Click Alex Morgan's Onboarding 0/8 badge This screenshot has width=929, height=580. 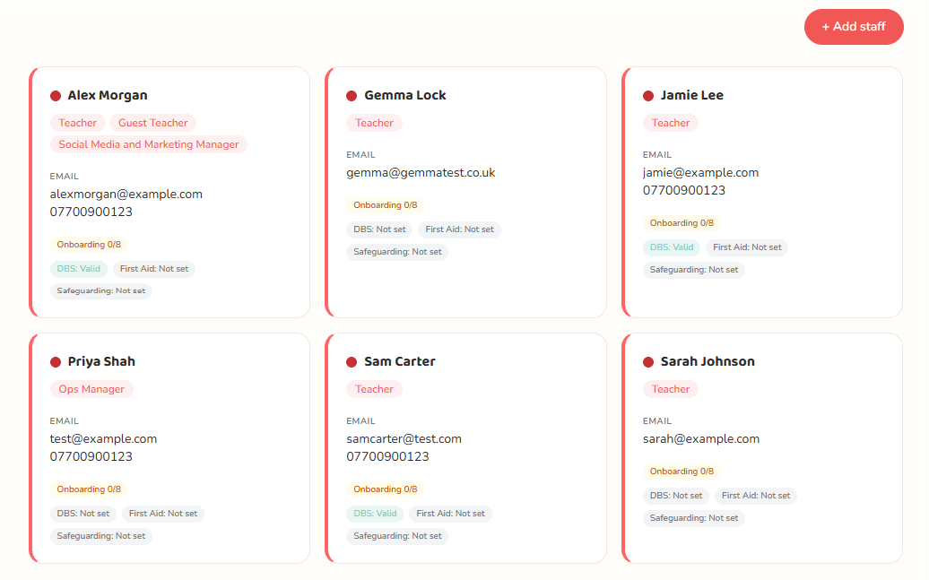point(89,245)
